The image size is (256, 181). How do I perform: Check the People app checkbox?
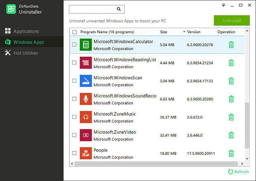[74, 153]
